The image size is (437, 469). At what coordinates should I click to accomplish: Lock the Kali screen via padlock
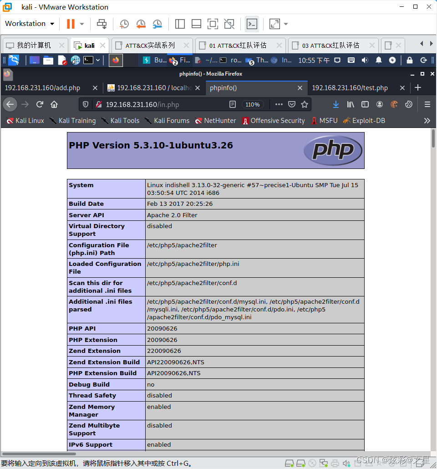point(410,61)
